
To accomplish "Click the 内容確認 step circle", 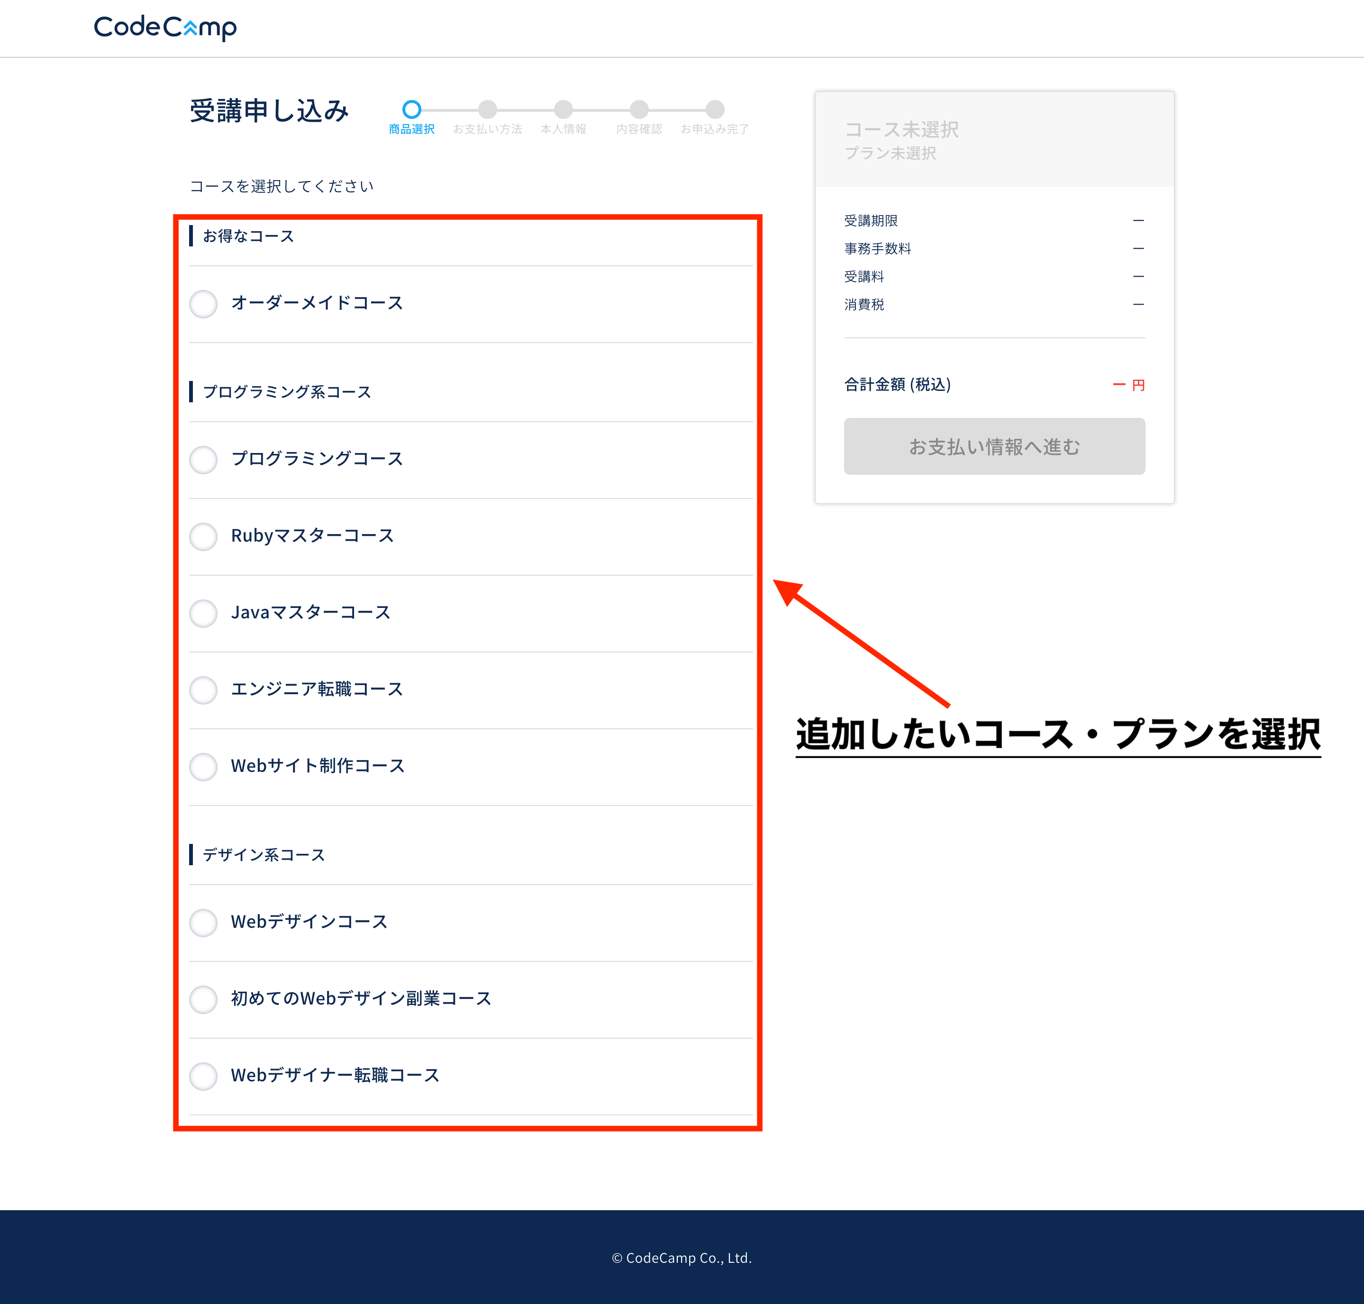I will 639,109.
